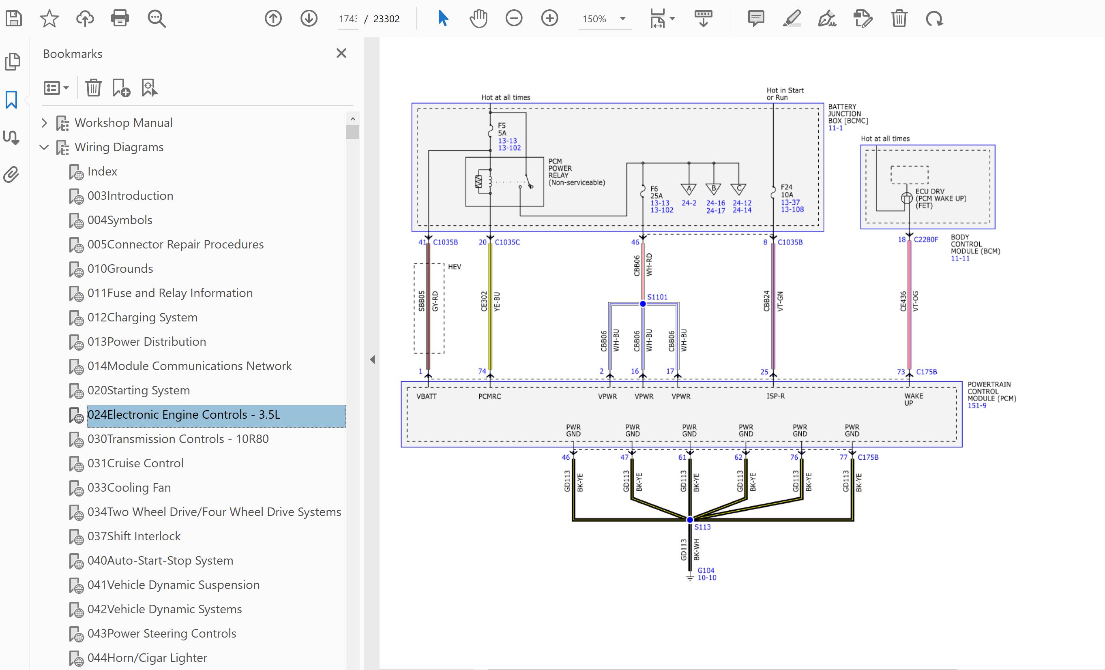Click the Save file icon
The height and width of the screenshot is (670, 1105).
click(x=14, y=18)
